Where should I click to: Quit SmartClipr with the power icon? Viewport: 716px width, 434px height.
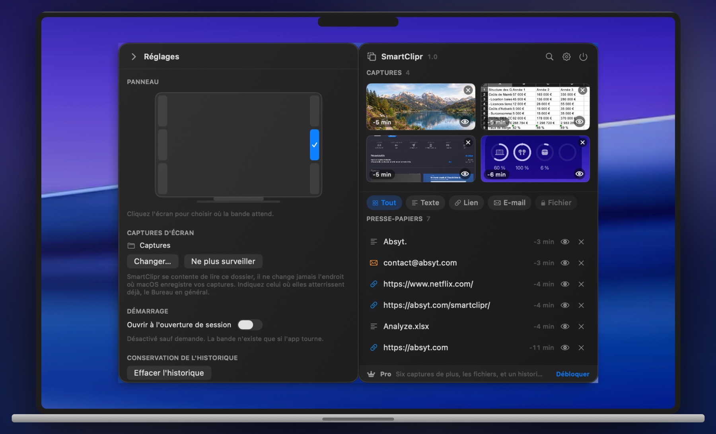click(583, 56)
